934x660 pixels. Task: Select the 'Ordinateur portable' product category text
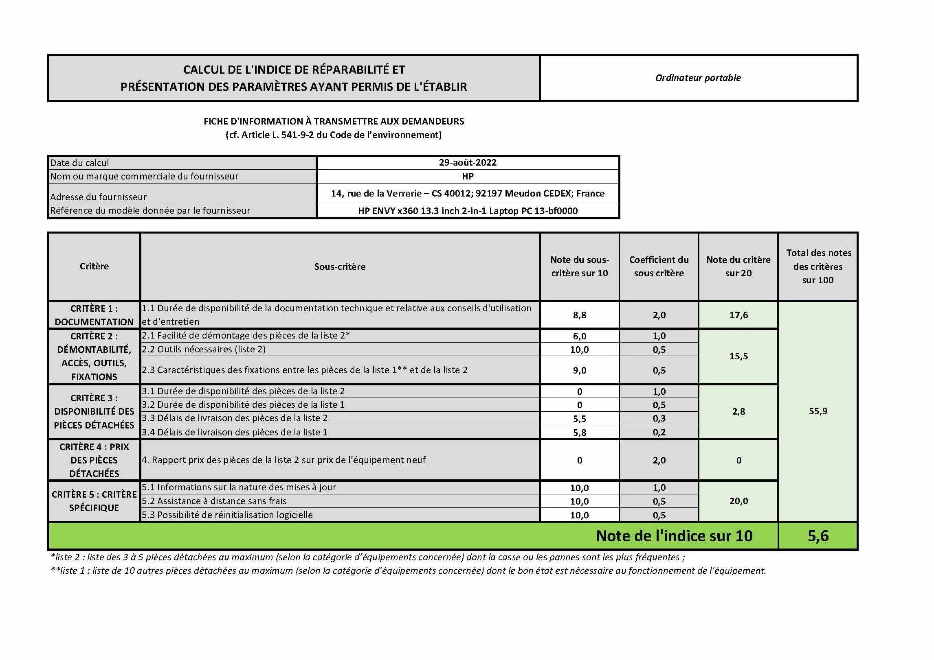(x=698, y=78)
